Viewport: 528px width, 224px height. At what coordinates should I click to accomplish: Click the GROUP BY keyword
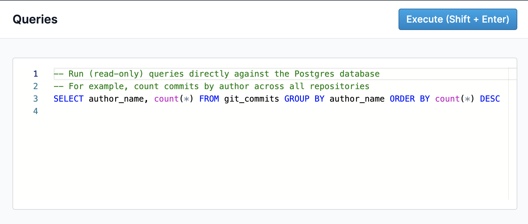pos(304,99)
